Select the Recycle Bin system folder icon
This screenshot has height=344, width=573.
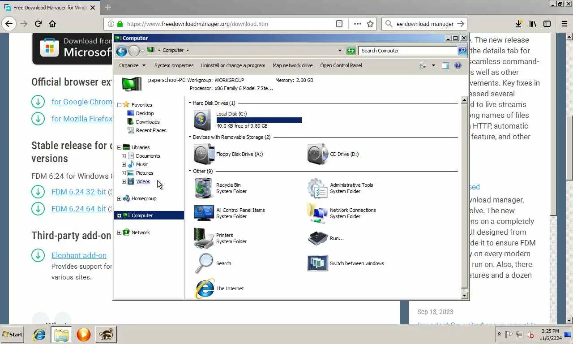pyautogui.click(x=203, y=188)
